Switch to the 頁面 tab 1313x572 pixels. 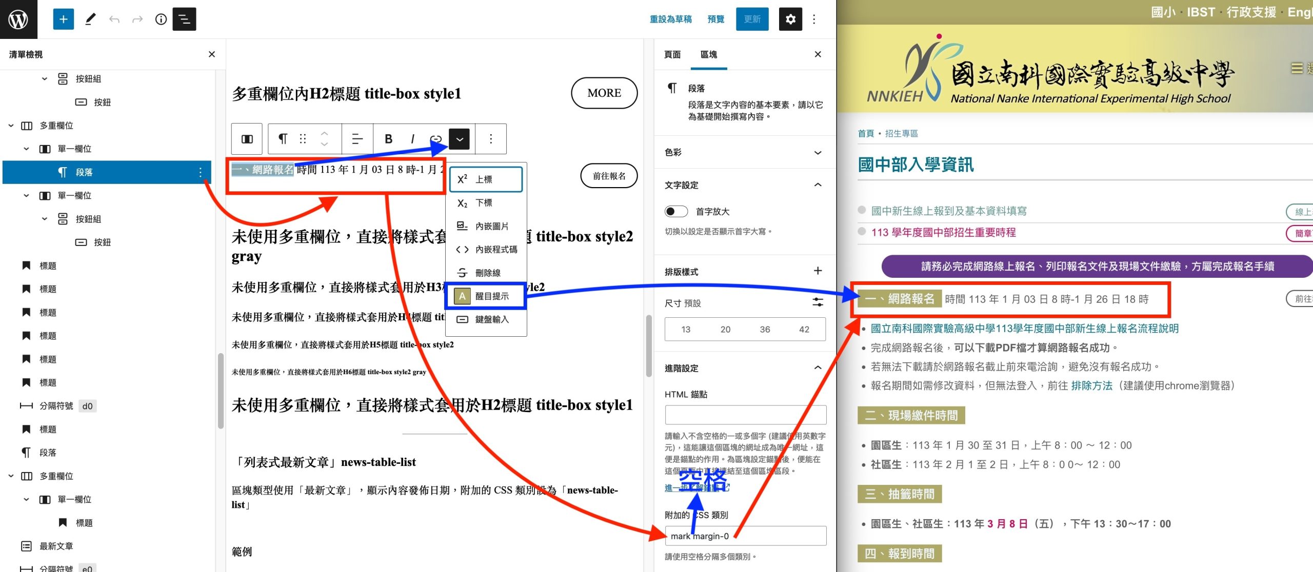point(672,54)
